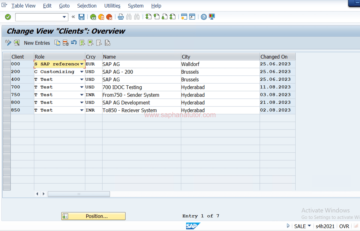The height and width of the screenshot is (231, 360).
Task: Open the System menu
Action: (x=136, y=6)
